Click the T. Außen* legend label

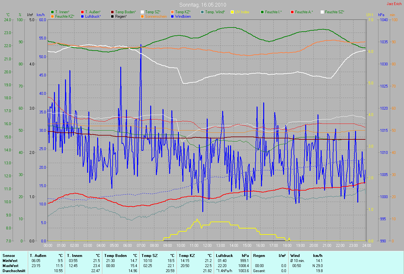pyautogui.click(x=93, y=12)
